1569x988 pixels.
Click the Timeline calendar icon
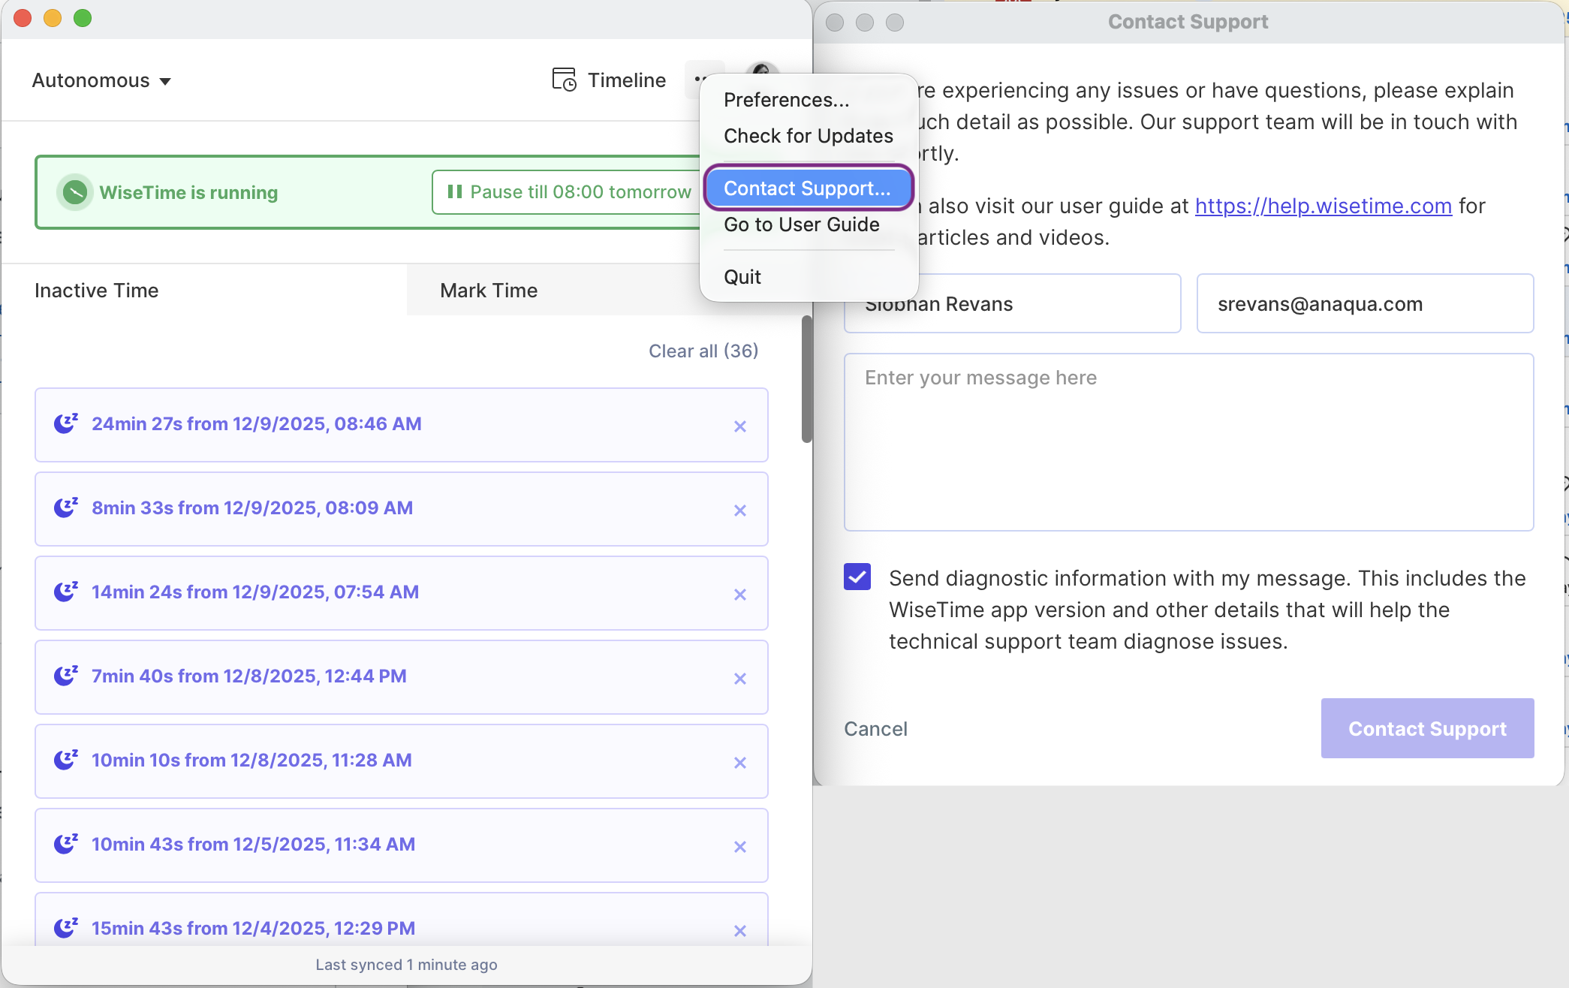point(564,80)
